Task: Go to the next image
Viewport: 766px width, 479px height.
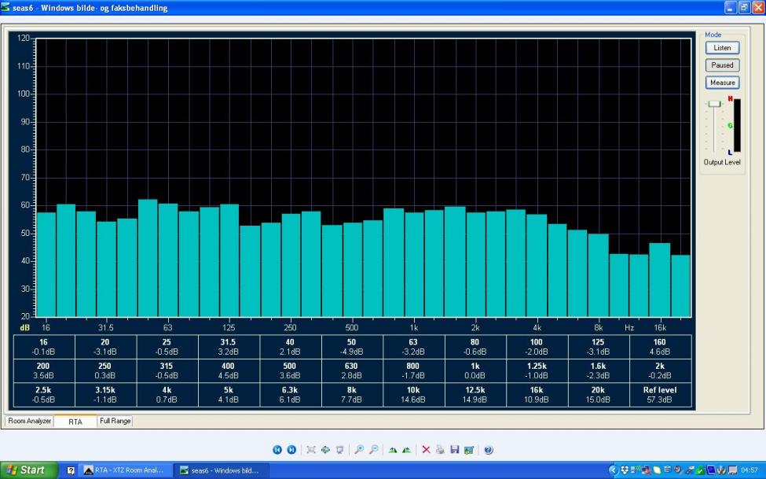Action: [291, 450]
